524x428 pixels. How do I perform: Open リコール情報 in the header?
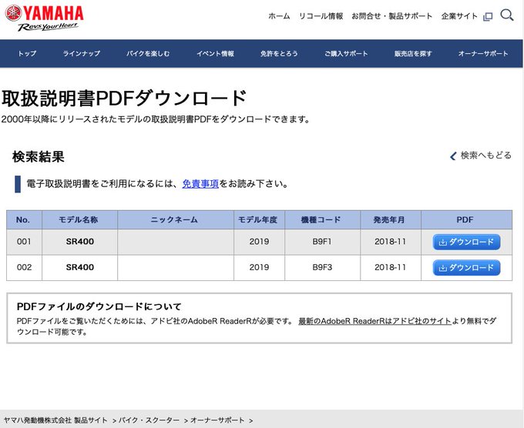[321, 16]
